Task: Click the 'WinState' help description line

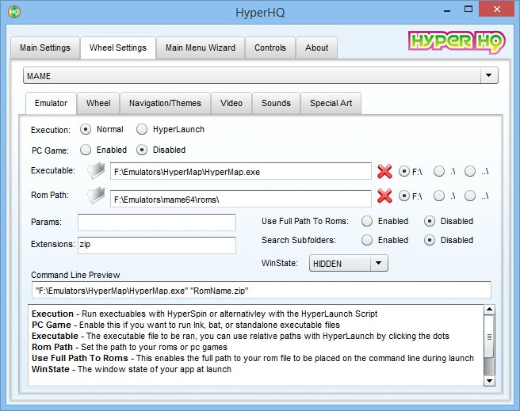Action: click(x=132, y=369)
